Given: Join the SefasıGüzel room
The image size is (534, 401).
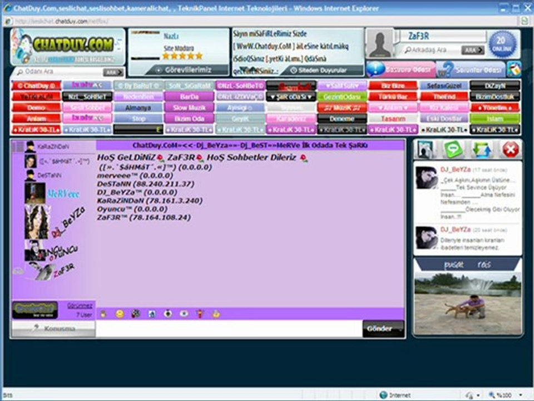Looking at the screenshot, I should pos(444,86).
